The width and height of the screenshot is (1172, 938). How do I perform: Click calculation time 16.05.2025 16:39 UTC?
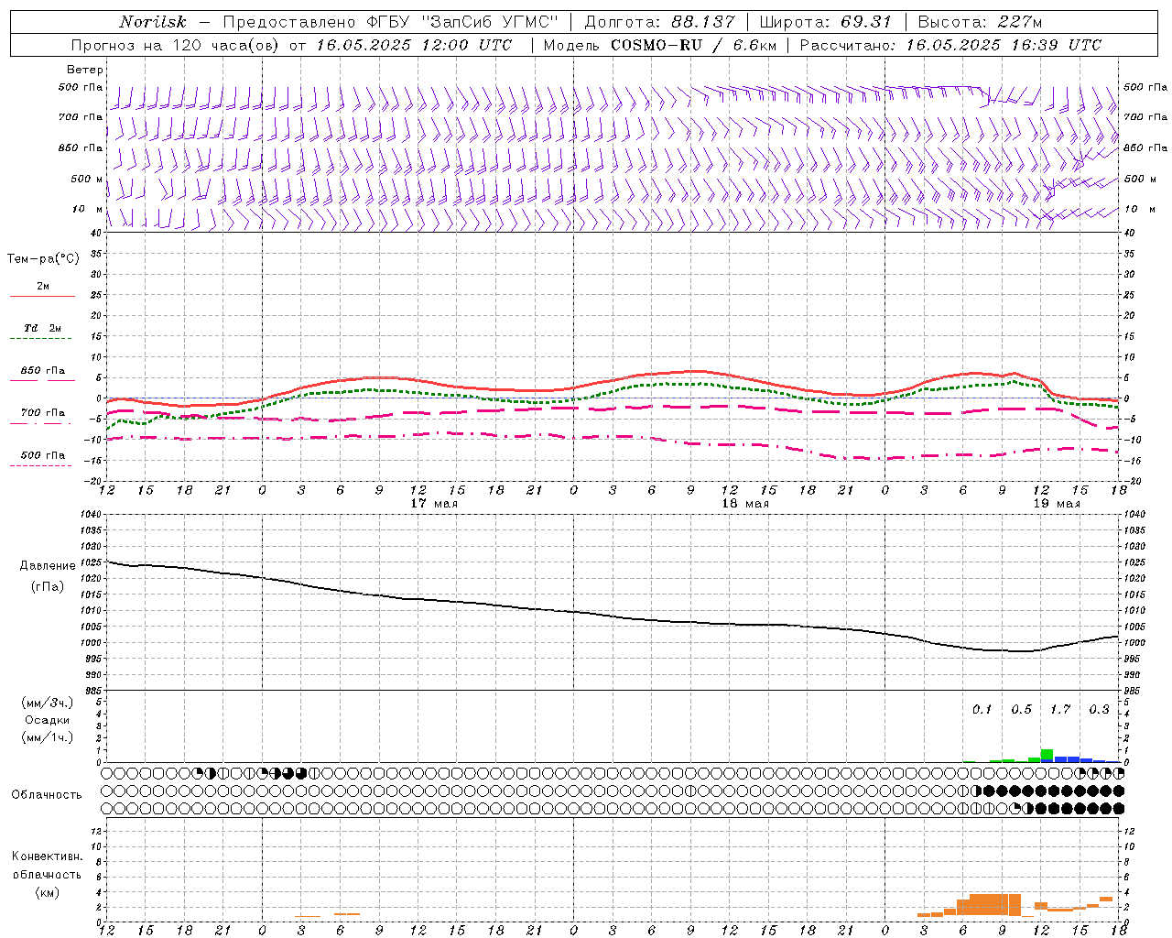[1004, 45]
